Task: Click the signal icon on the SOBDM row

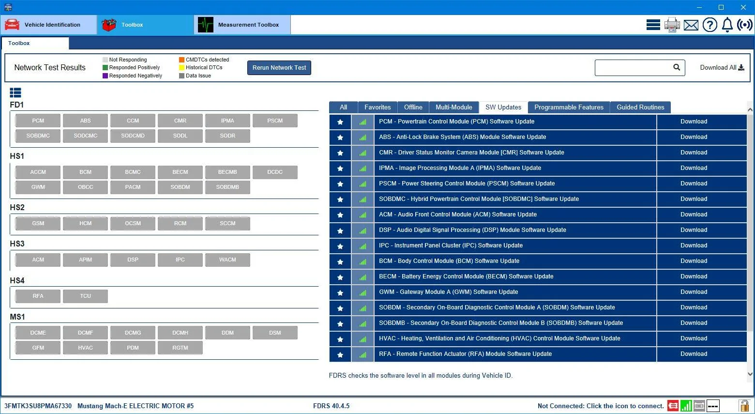Action: [362, 307]
